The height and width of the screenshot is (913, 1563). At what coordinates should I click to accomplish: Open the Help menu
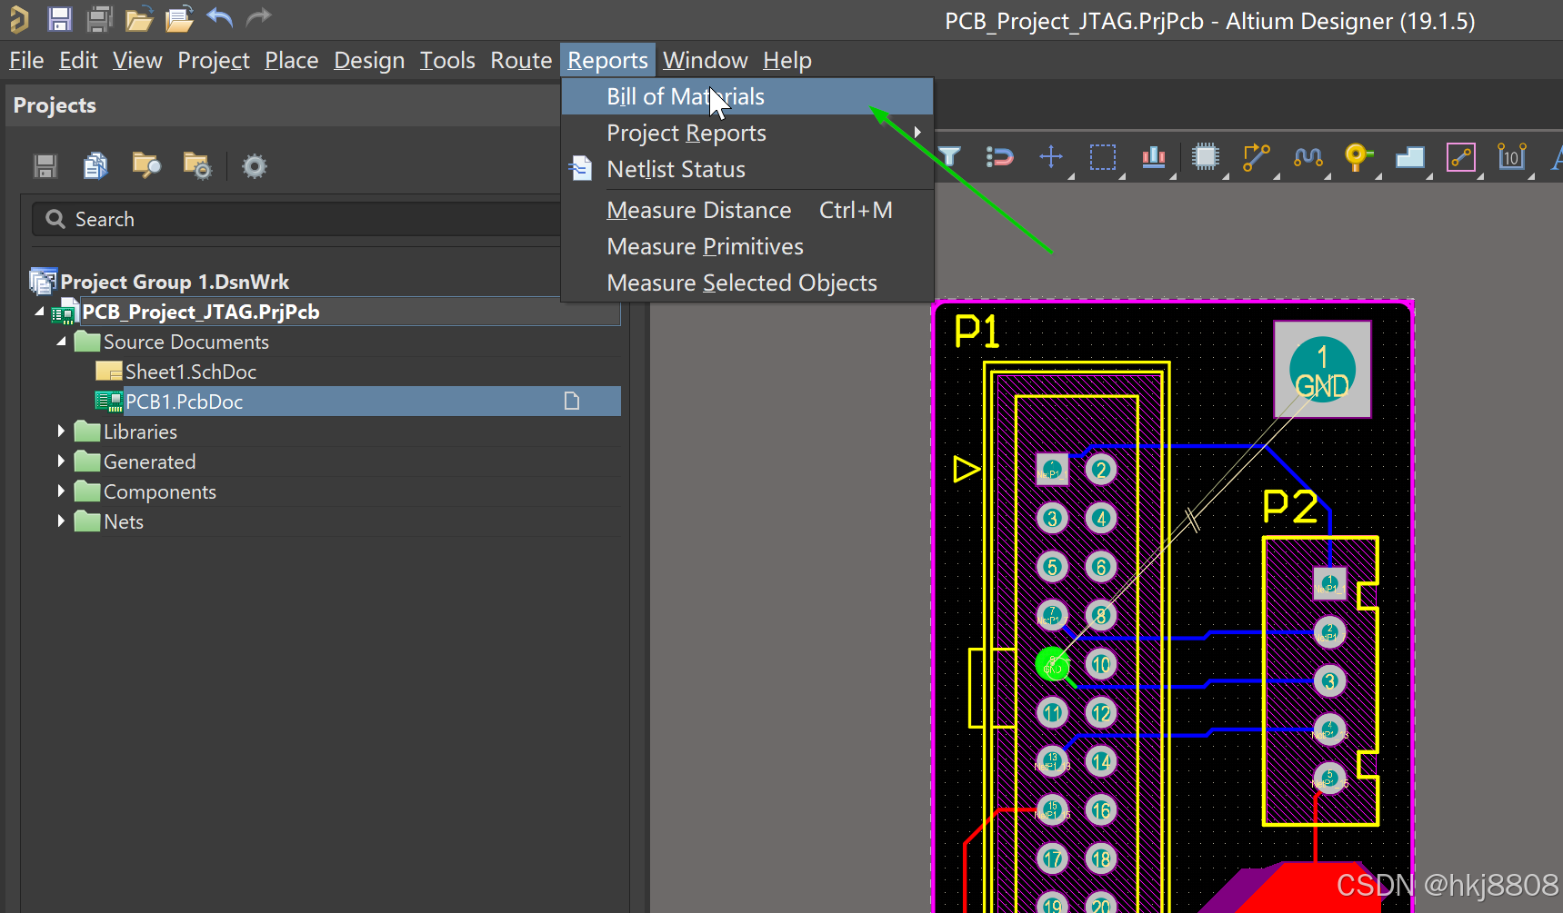pyautogui.click(x=787, y=61)
